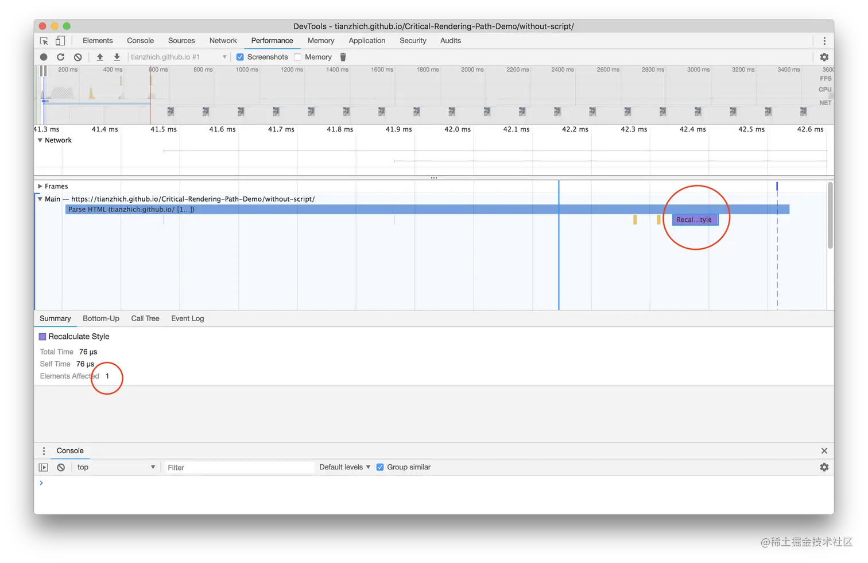
Task: Expand the Frames track
Action: (40, 186)
